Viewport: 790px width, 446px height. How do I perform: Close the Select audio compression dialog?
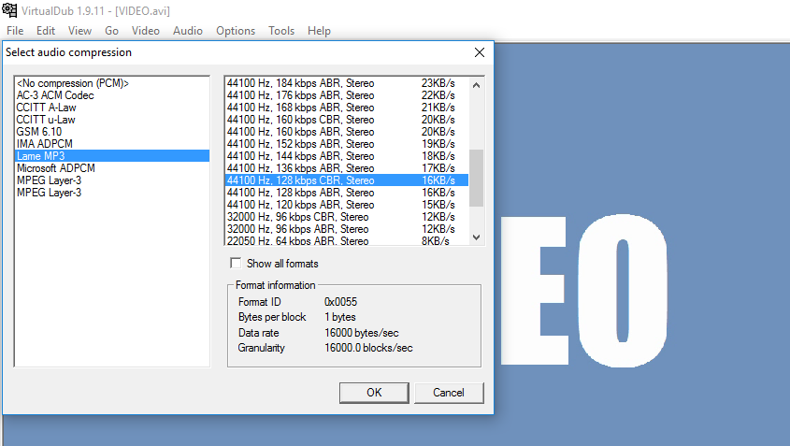pyautogui.click(x=480, y=52)
